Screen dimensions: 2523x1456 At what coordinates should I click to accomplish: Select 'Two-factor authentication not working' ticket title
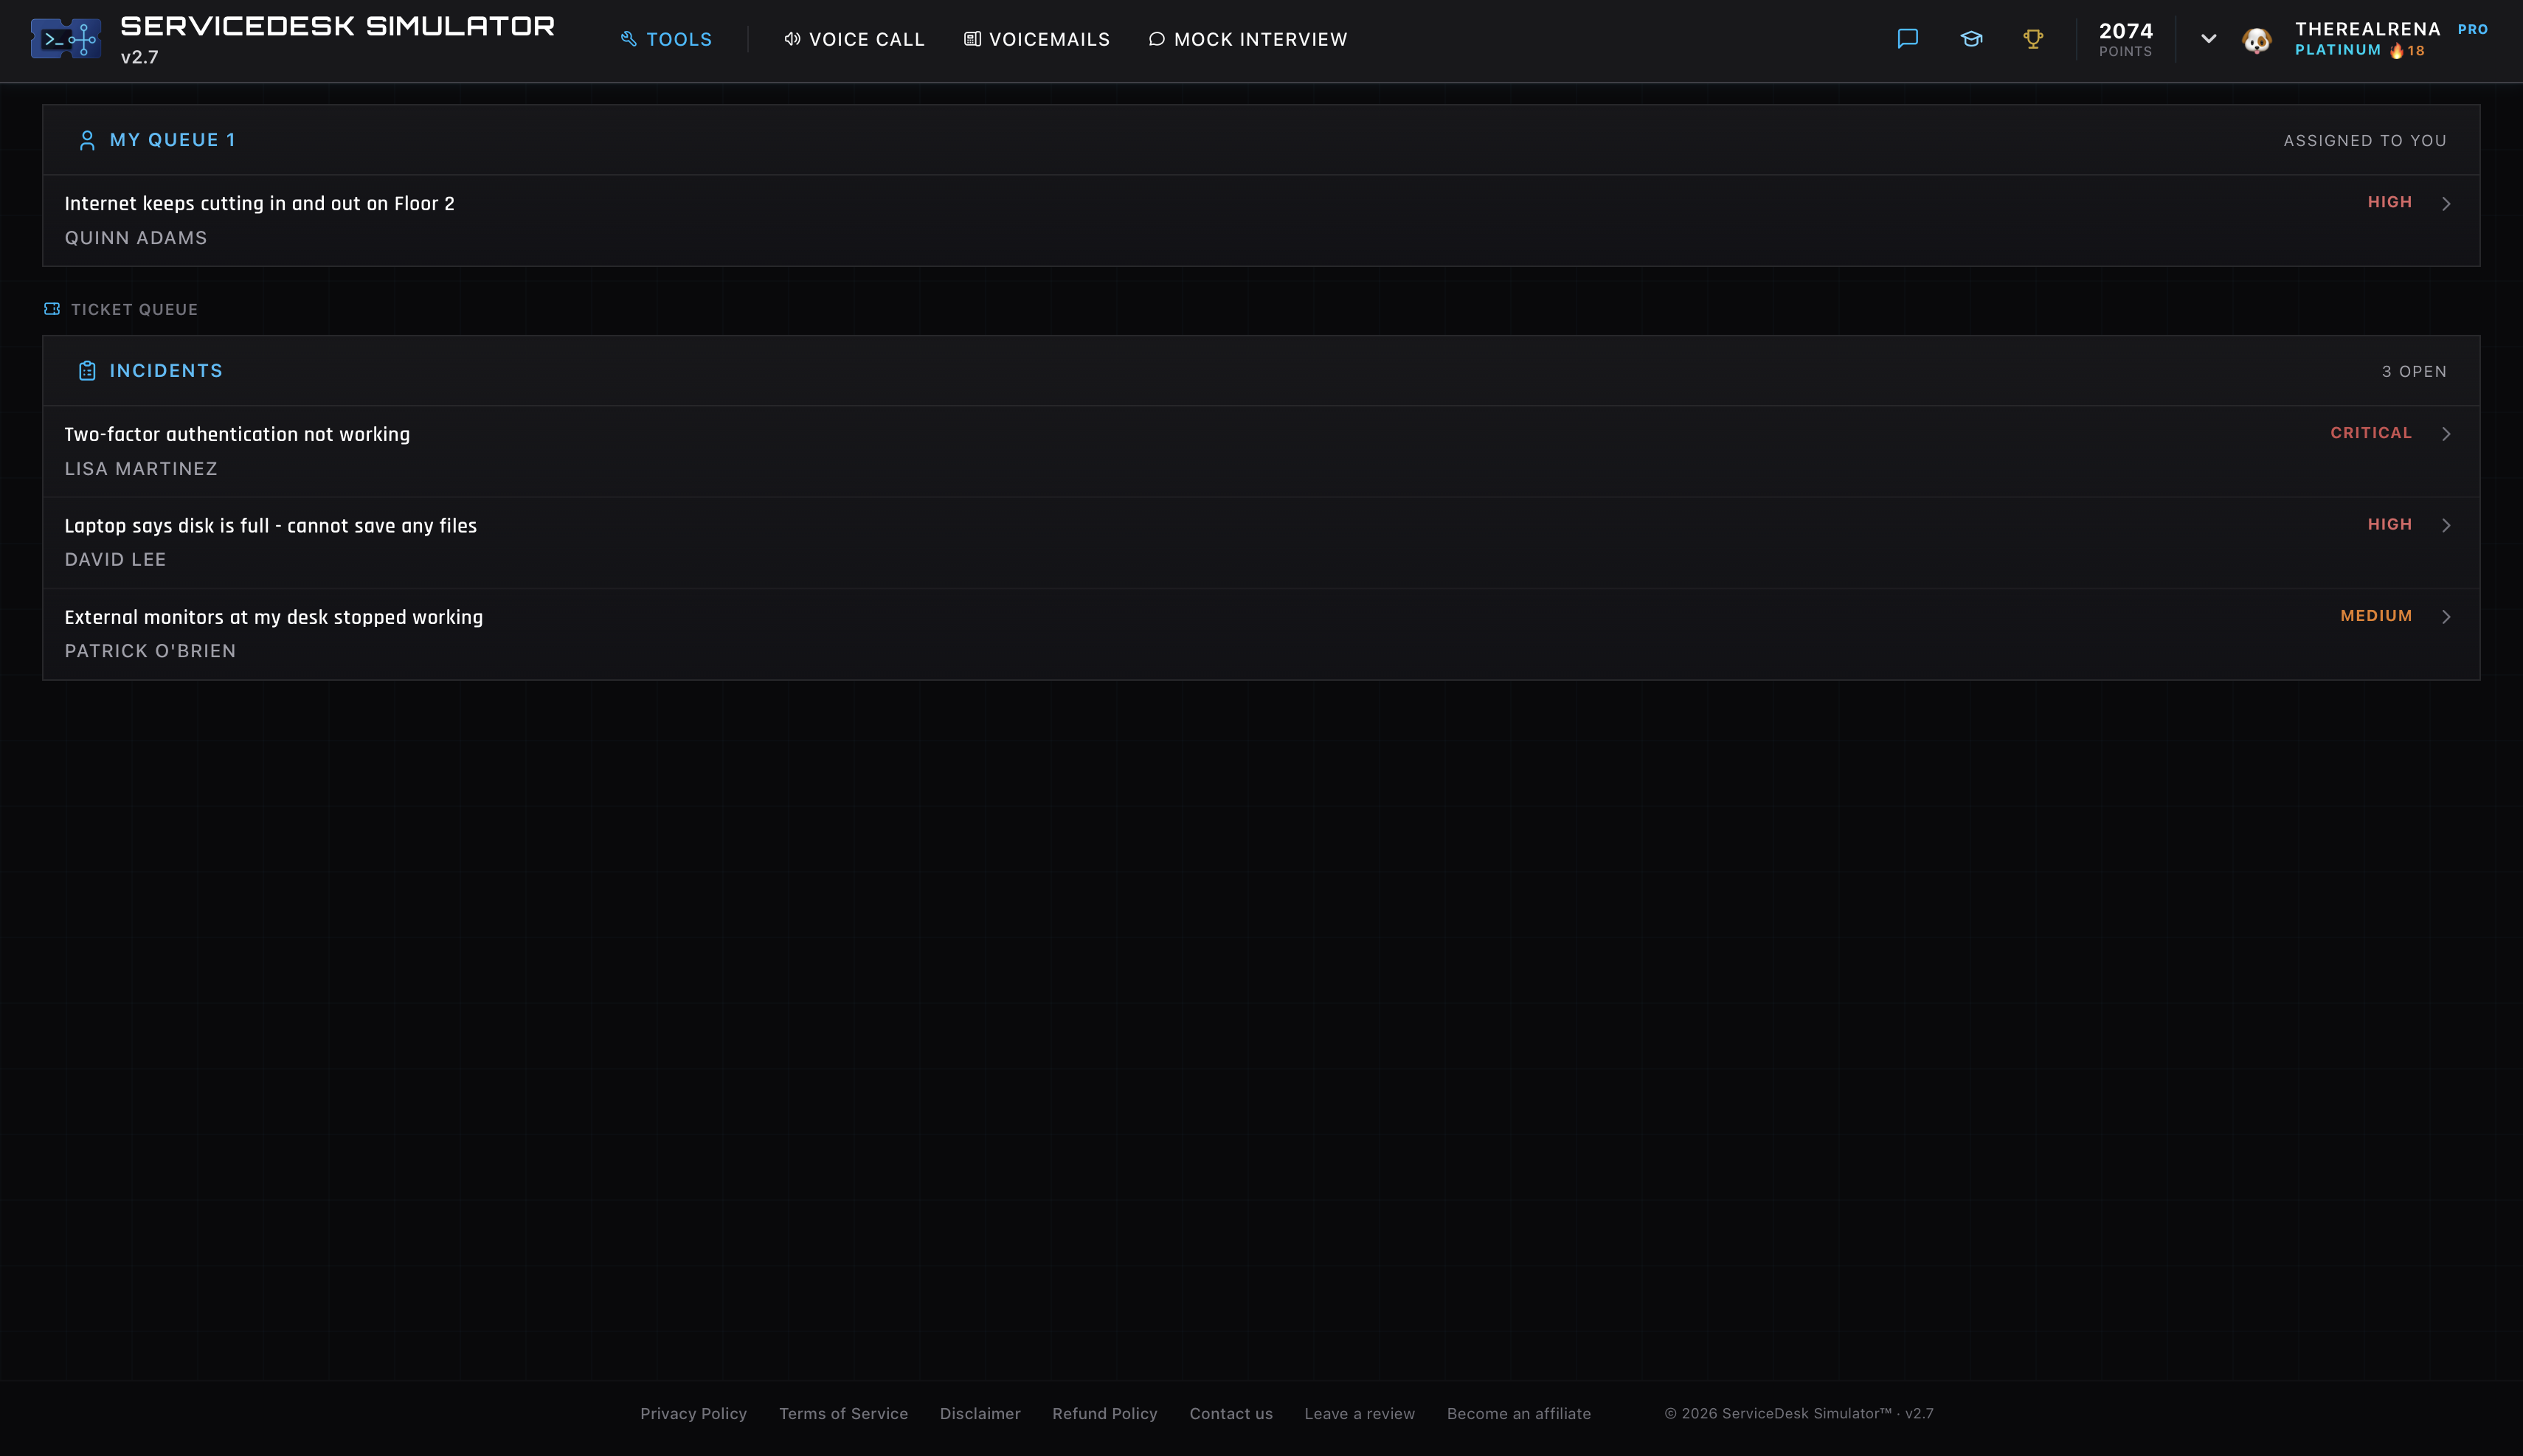pos(237,434)
